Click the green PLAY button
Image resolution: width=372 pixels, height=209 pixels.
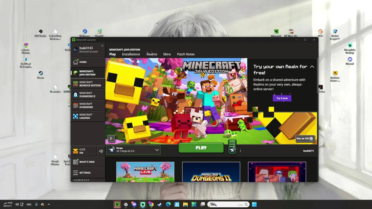[201, 148]
